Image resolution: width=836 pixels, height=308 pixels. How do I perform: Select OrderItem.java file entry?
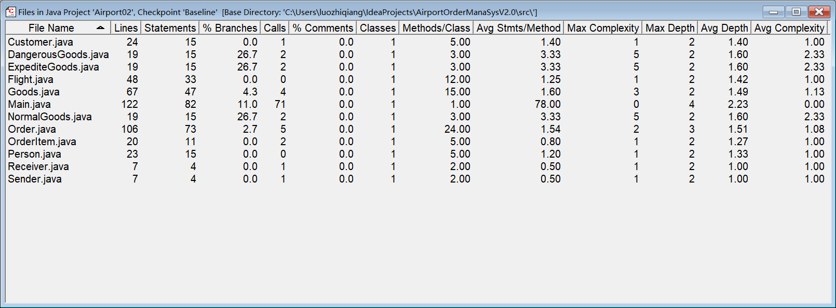coord(42,142)
